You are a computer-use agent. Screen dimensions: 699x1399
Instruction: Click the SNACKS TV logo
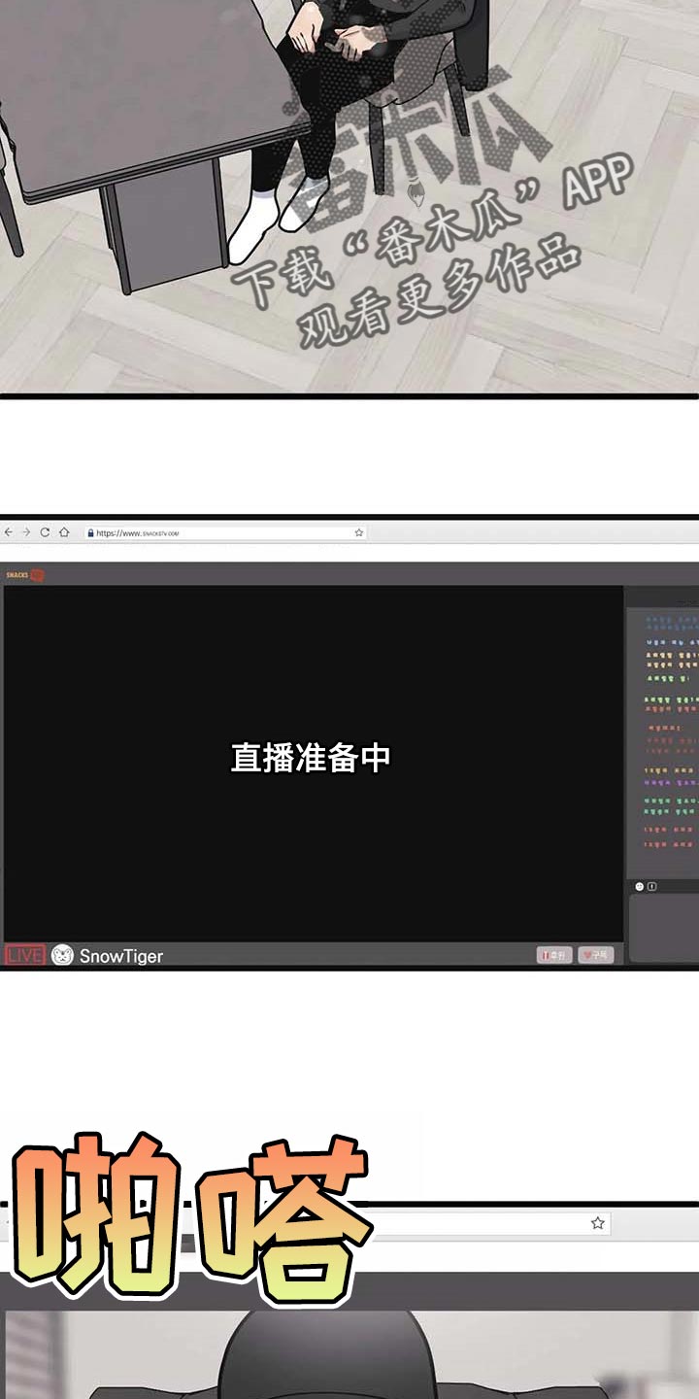(x=25, y=575)
